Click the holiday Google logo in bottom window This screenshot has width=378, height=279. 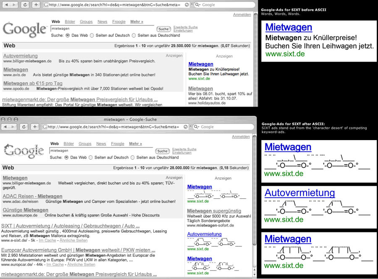(24, 151)
